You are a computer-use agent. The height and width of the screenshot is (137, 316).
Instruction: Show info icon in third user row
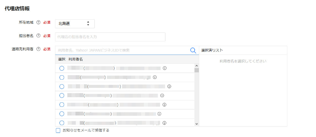[x=169, y=86]
